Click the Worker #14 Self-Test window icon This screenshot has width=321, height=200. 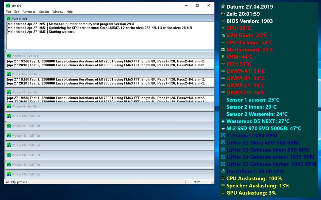(9, 155)
